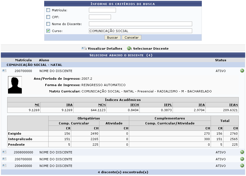
Task: Click the 2007.2 entry period value
Action: tap(87, 79)
